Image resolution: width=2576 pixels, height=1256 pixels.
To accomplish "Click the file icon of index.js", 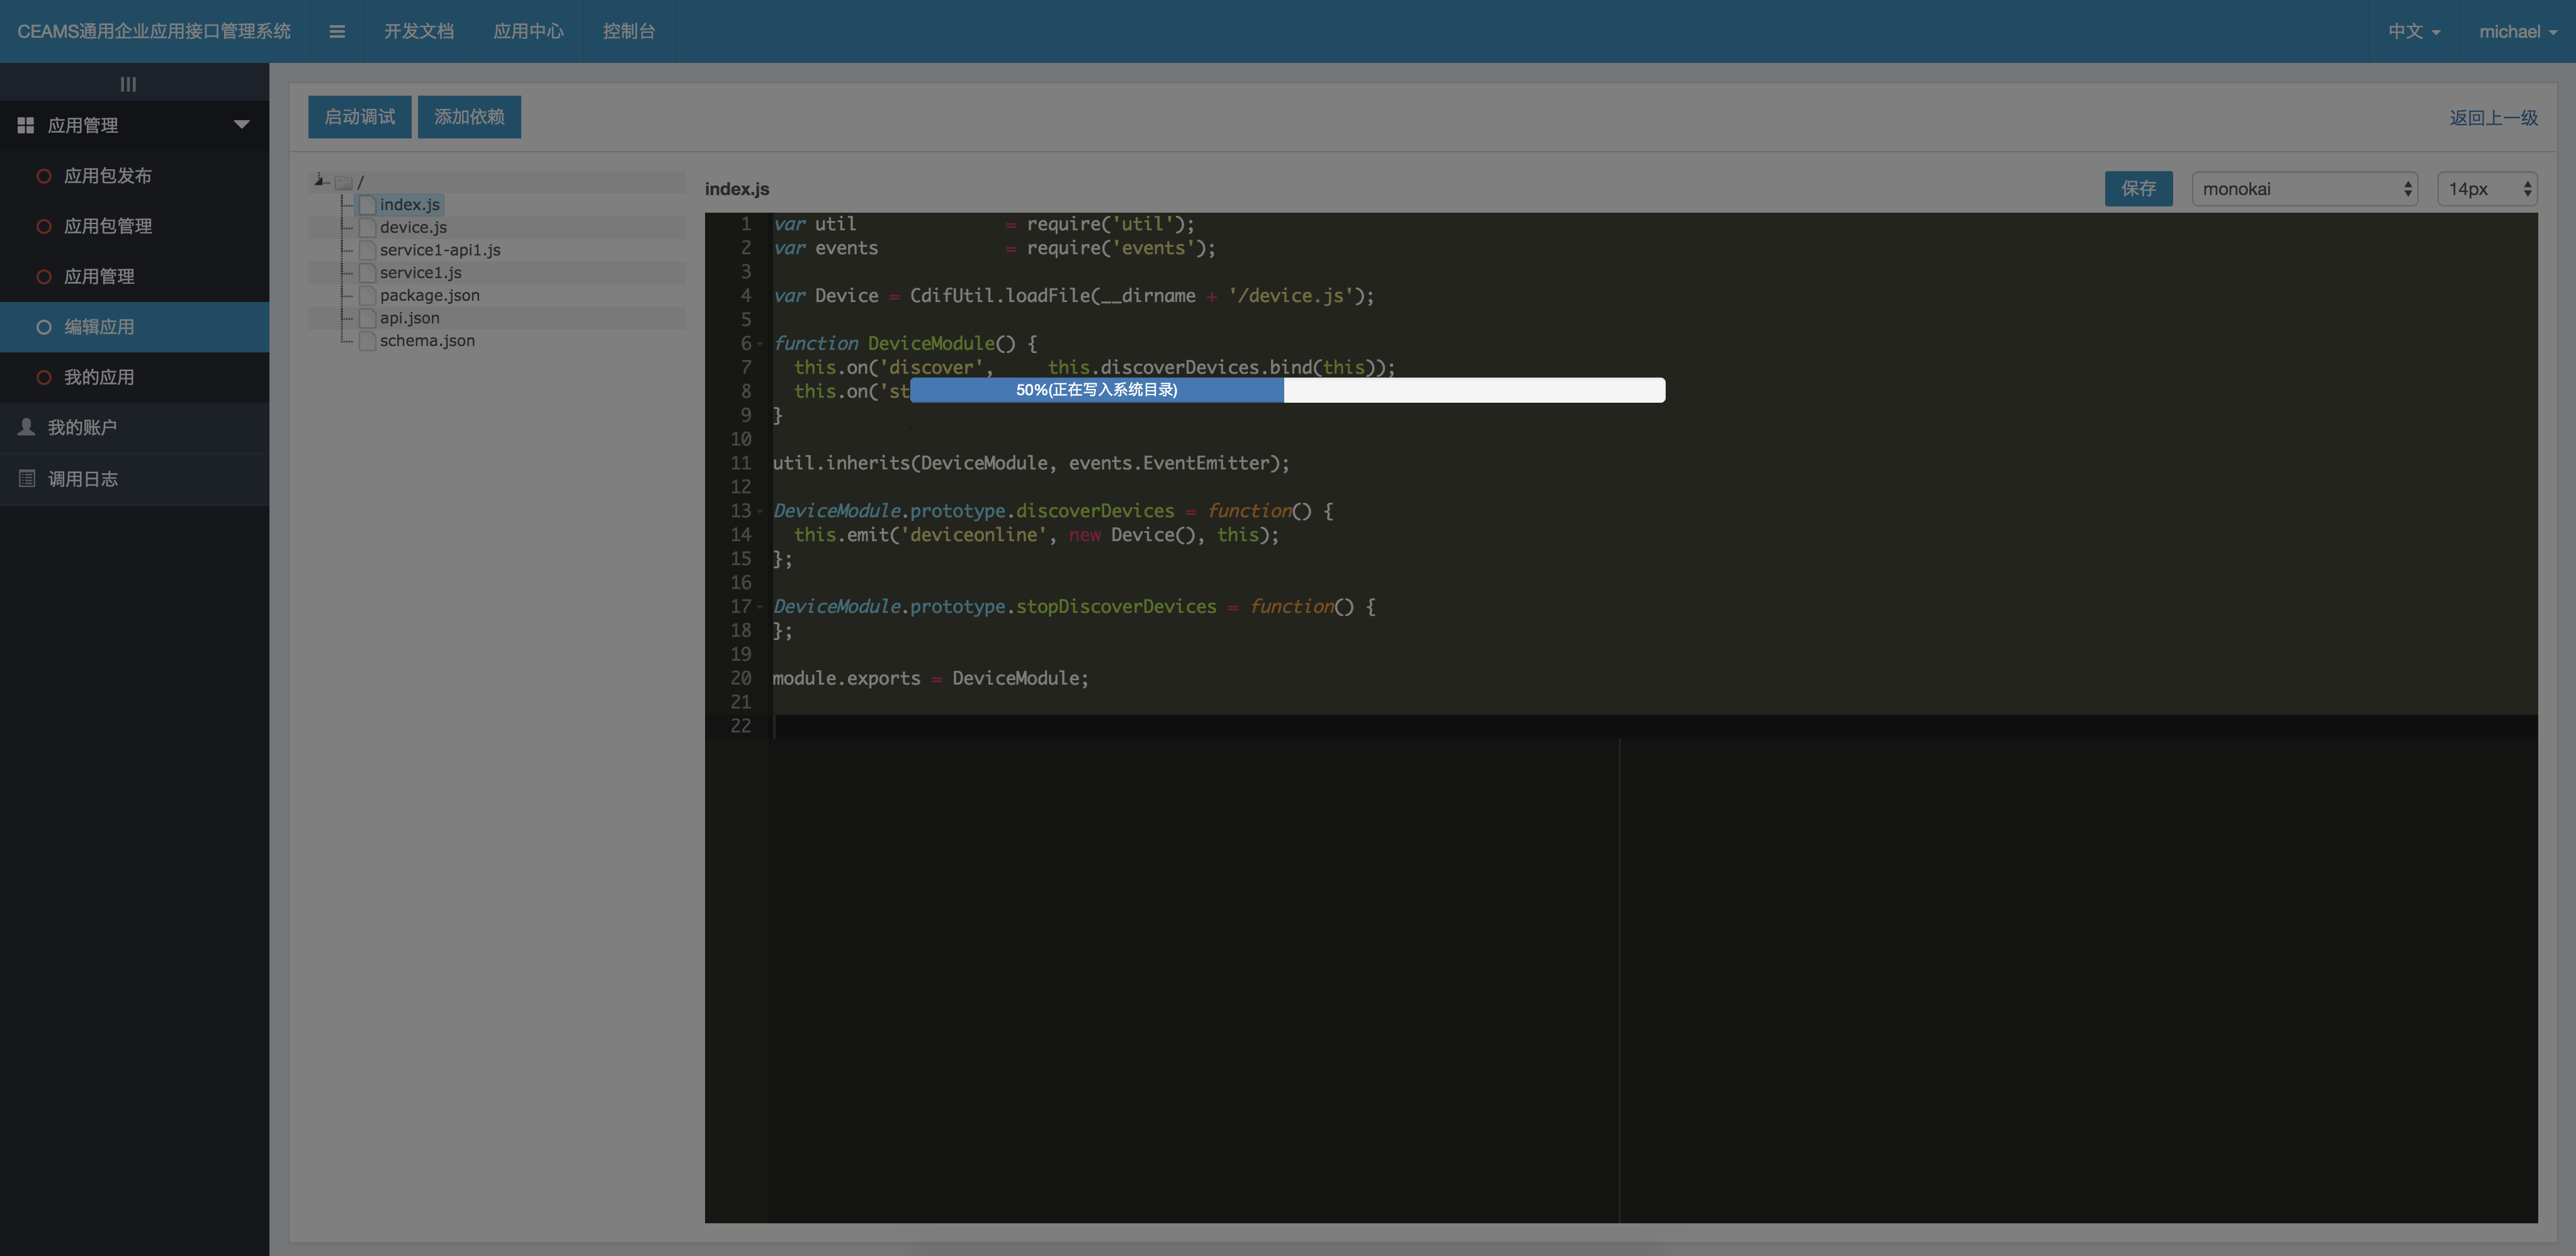I will click(x=367, y=205).
